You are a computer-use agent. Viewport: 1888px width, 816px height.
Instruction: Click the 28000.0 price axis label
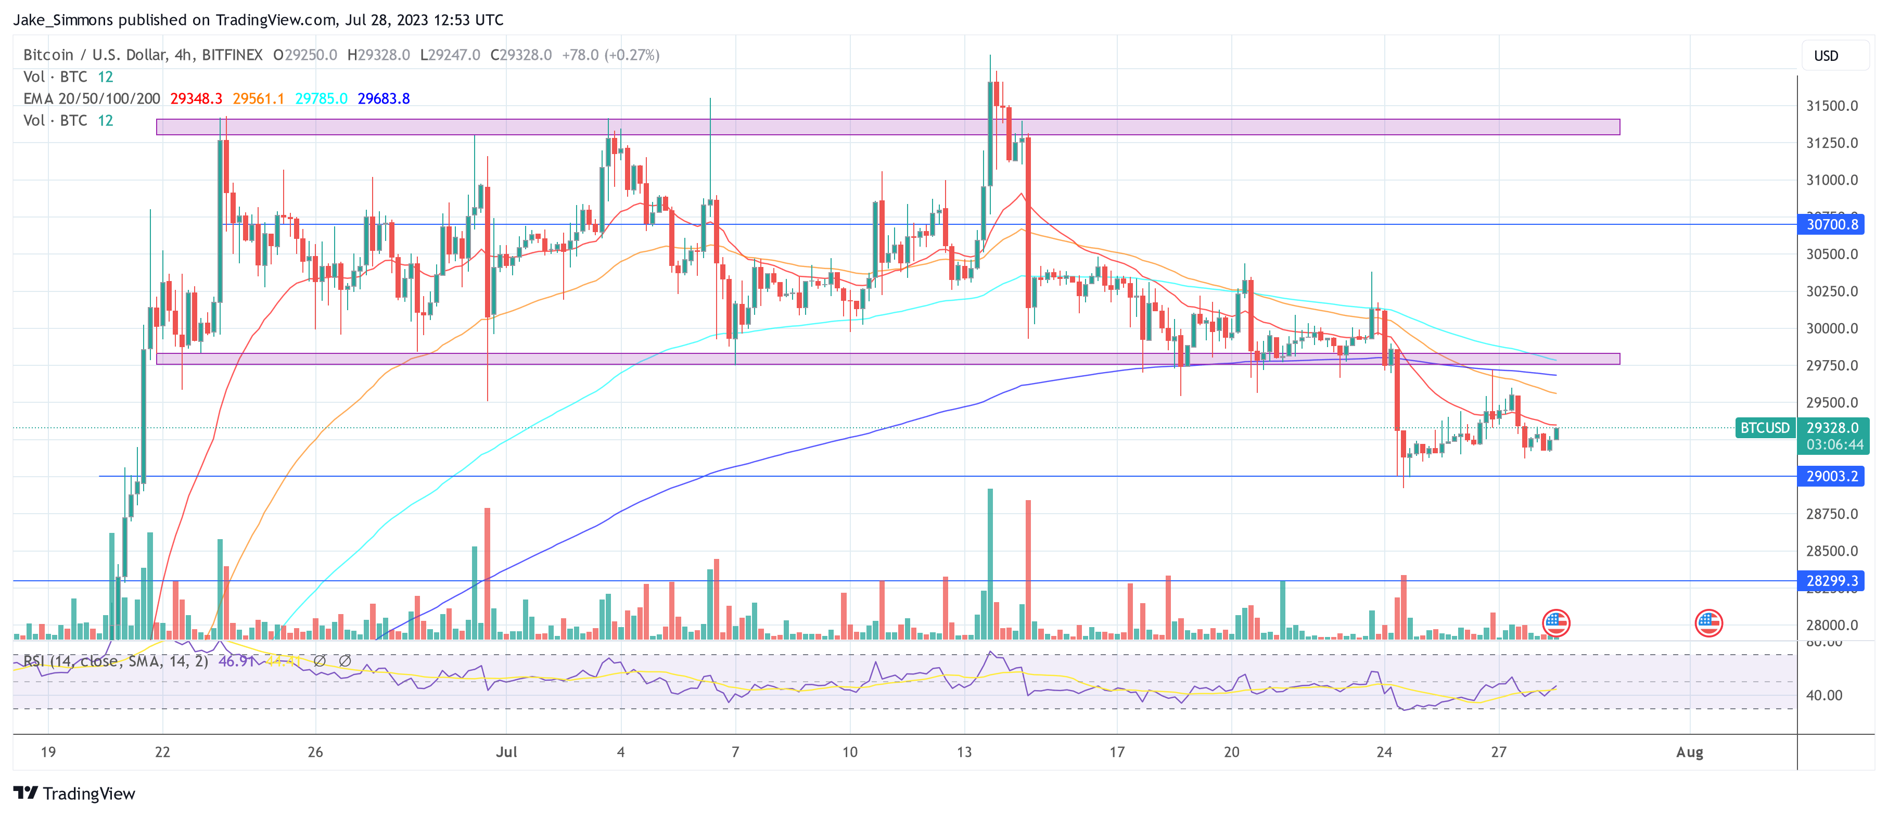coord(1832,624)
